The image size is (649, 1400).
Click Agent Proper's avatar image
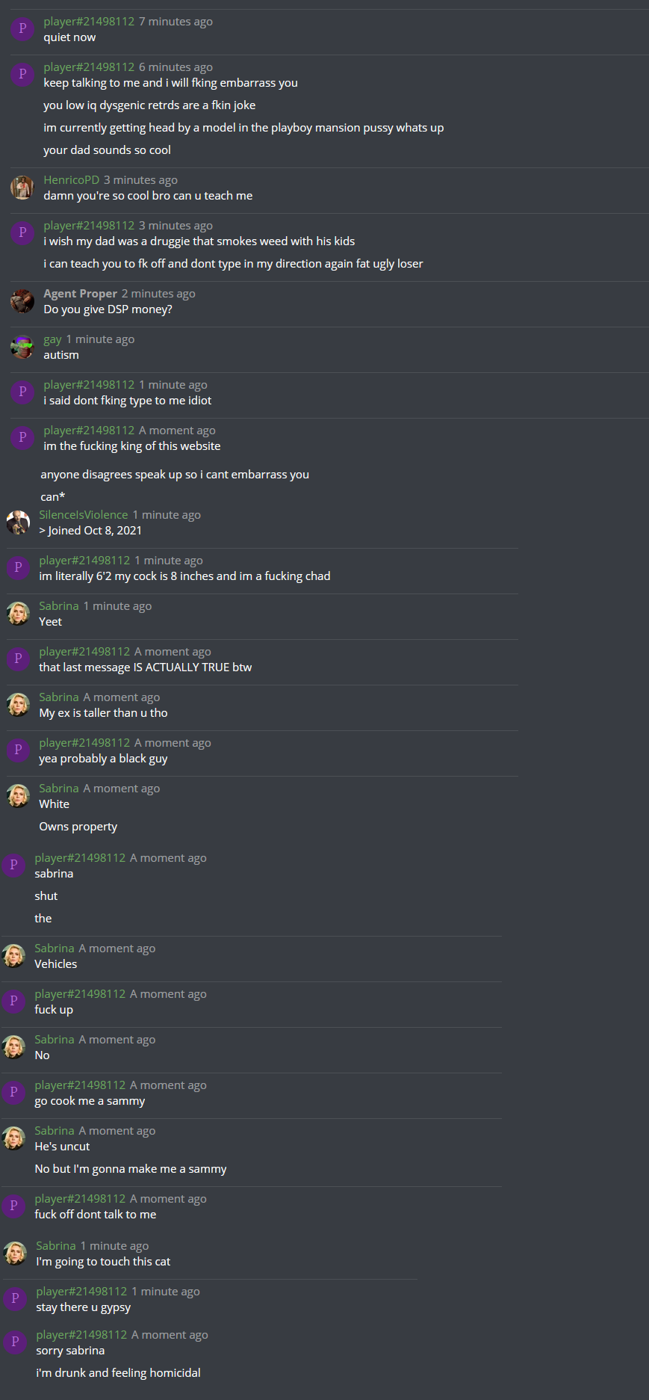pyautogui.click(x=22, y=301)
